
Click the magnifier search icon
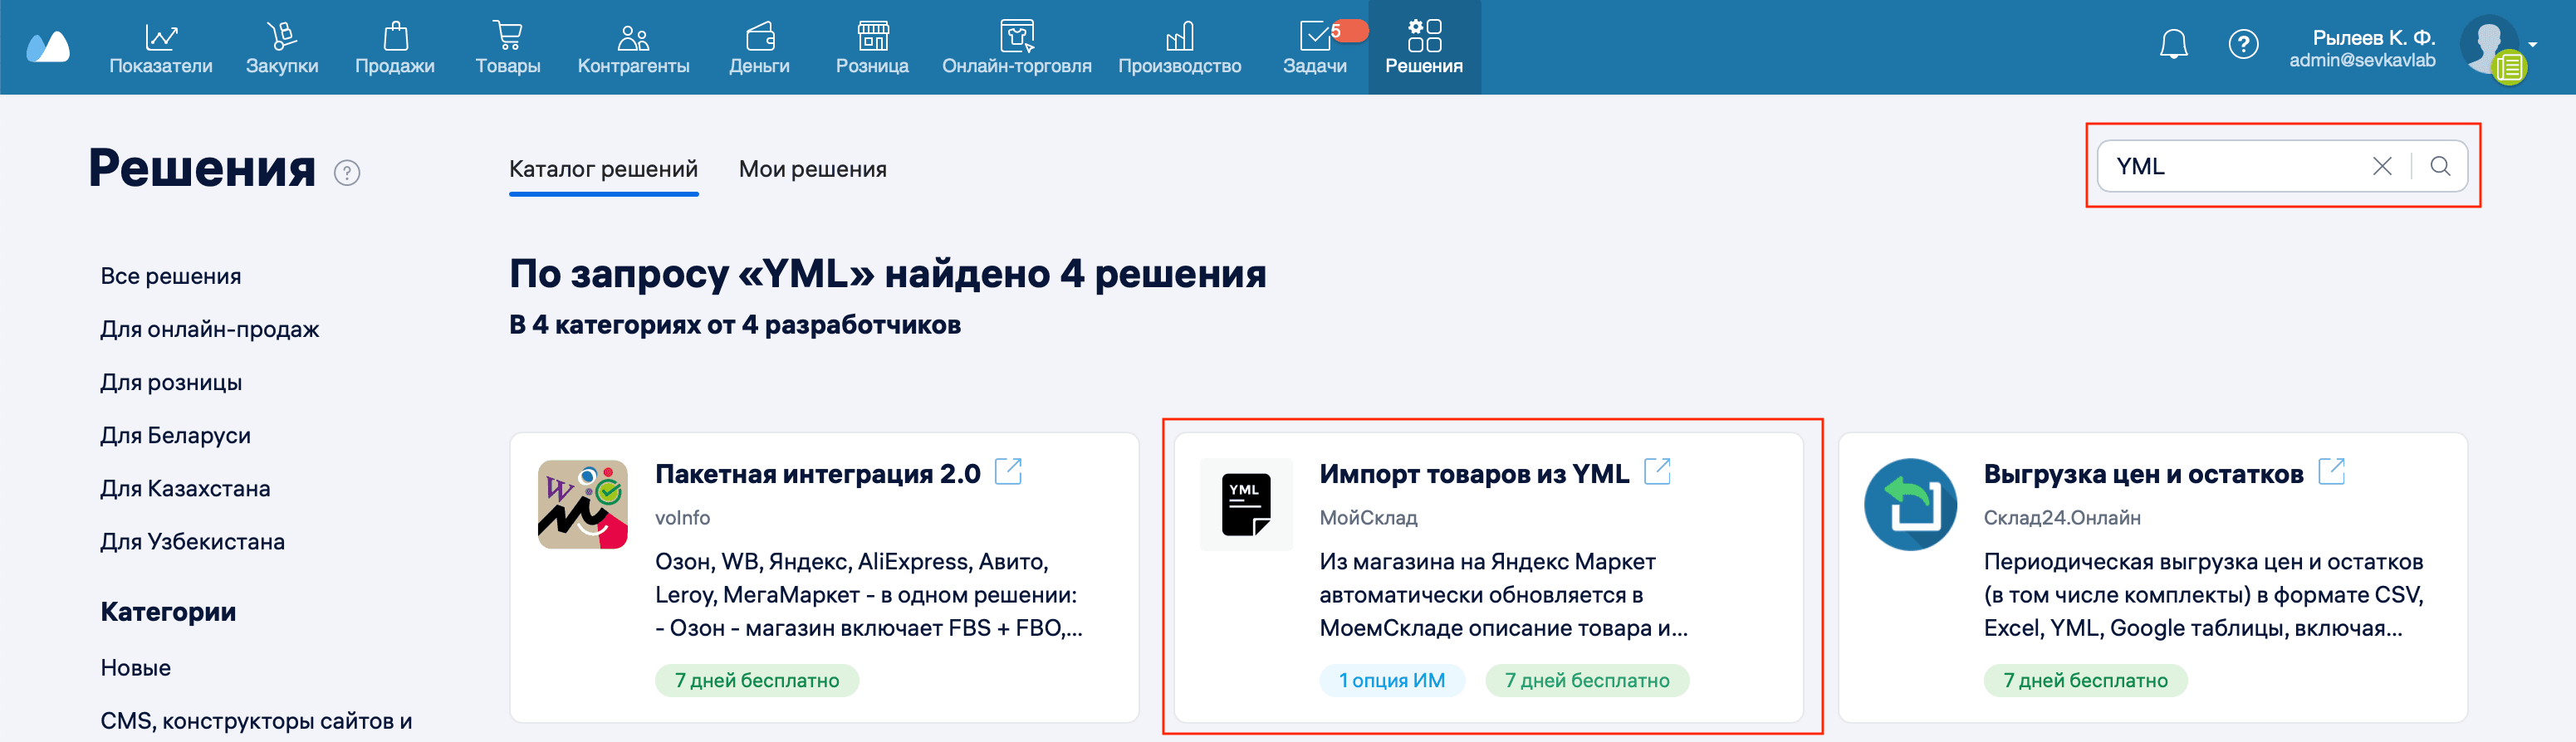point(2440,166)
